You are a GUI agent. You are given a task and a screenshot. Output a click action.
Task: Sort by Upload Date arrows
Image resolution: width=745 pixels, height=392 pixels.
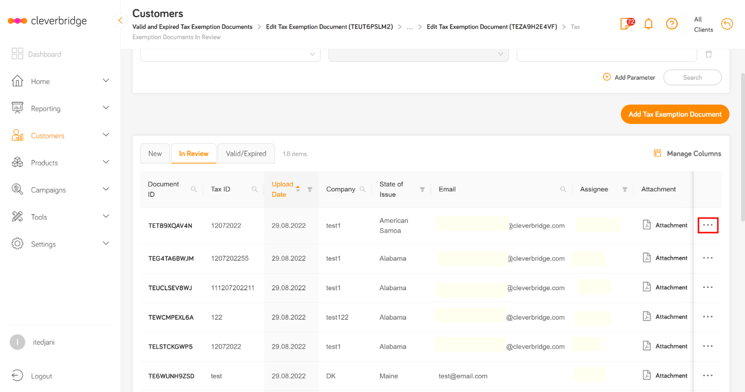point(298,188)
